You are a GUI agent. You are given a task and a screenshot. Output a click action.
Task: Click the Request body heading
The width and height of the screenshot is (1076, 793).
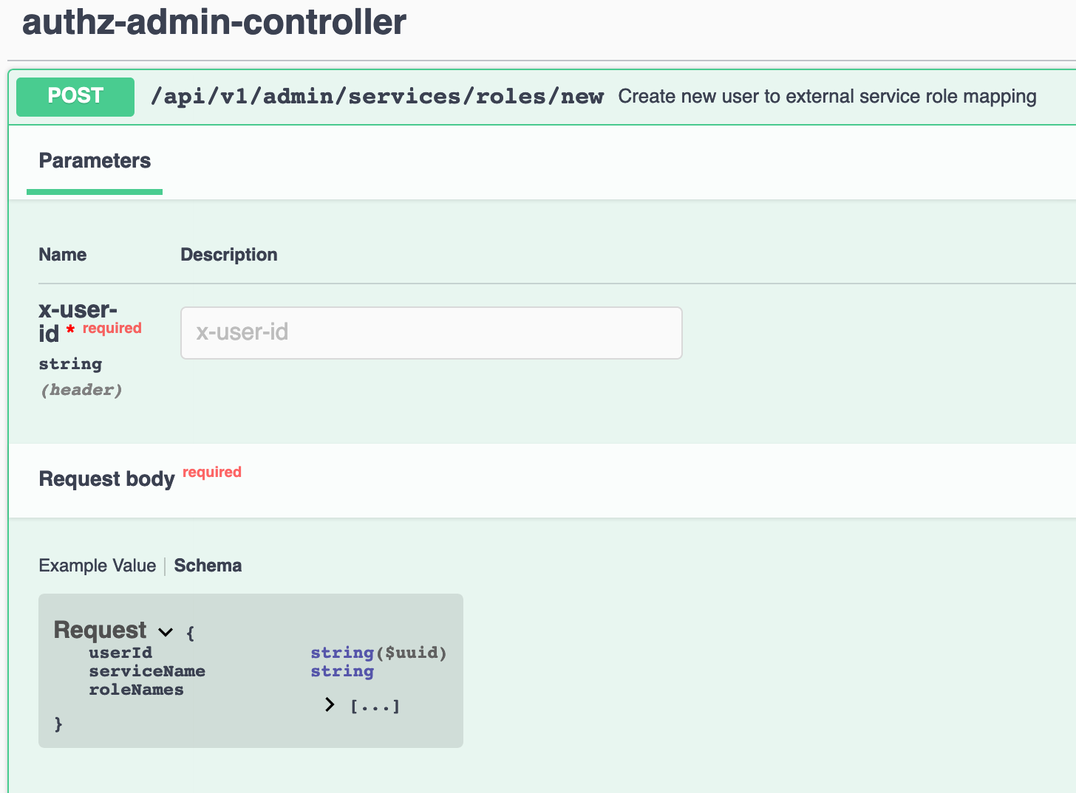click(x=106, y=479)
